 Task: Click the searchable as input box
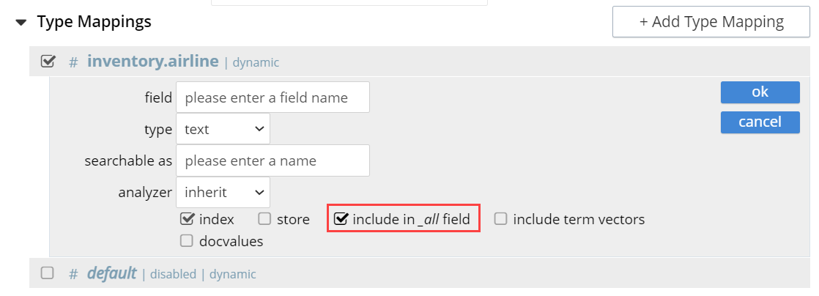[273, 160]
